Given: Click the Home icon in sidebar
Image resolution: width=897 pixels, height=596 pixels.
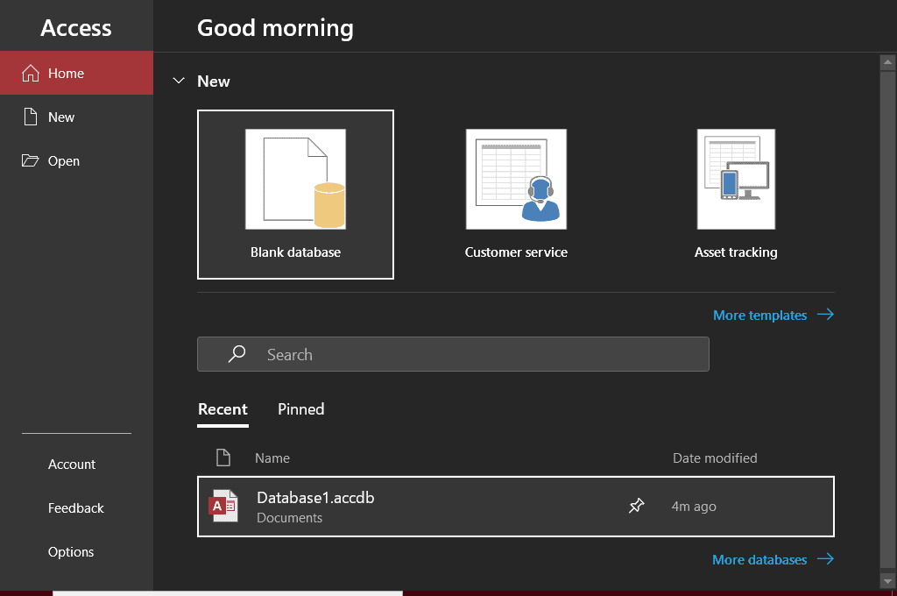Looking at the screenshot, I should 31,74.
